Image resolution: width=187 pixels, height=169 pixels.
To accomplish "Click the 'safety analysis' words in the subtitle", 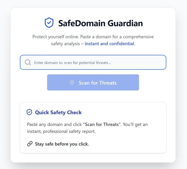I will pos(65,44).
